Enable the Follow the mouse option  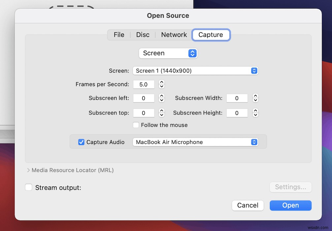(136, 125)
